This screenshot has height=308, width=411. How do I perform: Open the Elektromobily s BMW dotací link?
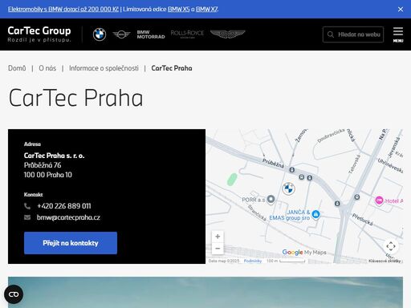(x=63, y=9)
